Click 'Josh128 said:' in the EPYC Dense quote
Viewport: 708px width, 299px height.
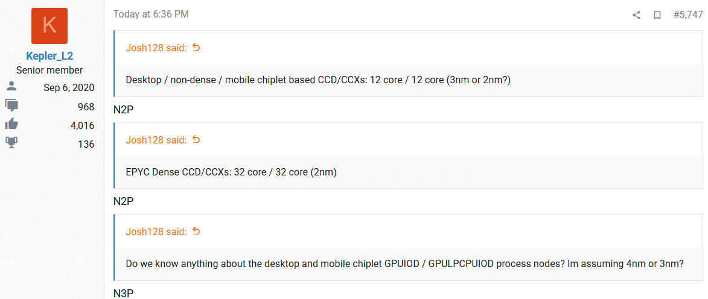point(156,140)
